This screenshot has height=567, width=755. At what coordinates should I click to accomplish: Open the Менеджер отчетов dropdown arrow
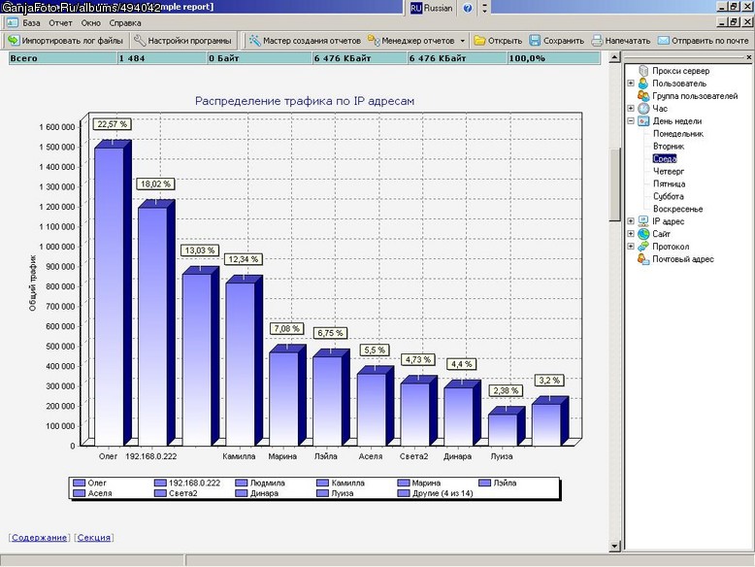(462, 41)
